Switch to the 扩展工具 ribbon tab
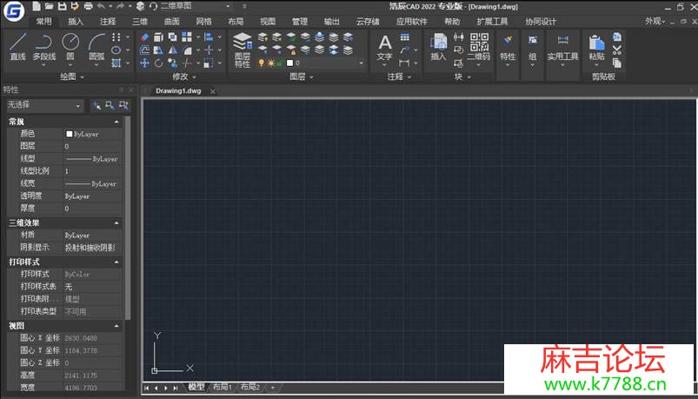This screenshot has width=698, height=399. 492,22
